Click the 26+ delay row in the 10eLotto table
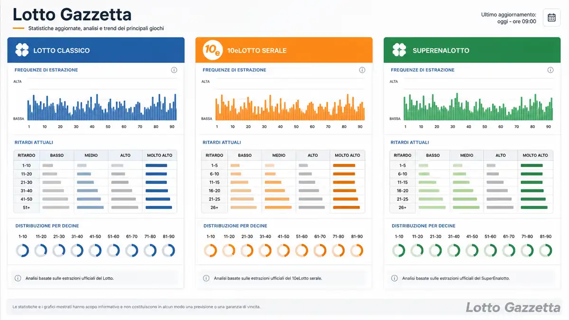 pos(283,208)
